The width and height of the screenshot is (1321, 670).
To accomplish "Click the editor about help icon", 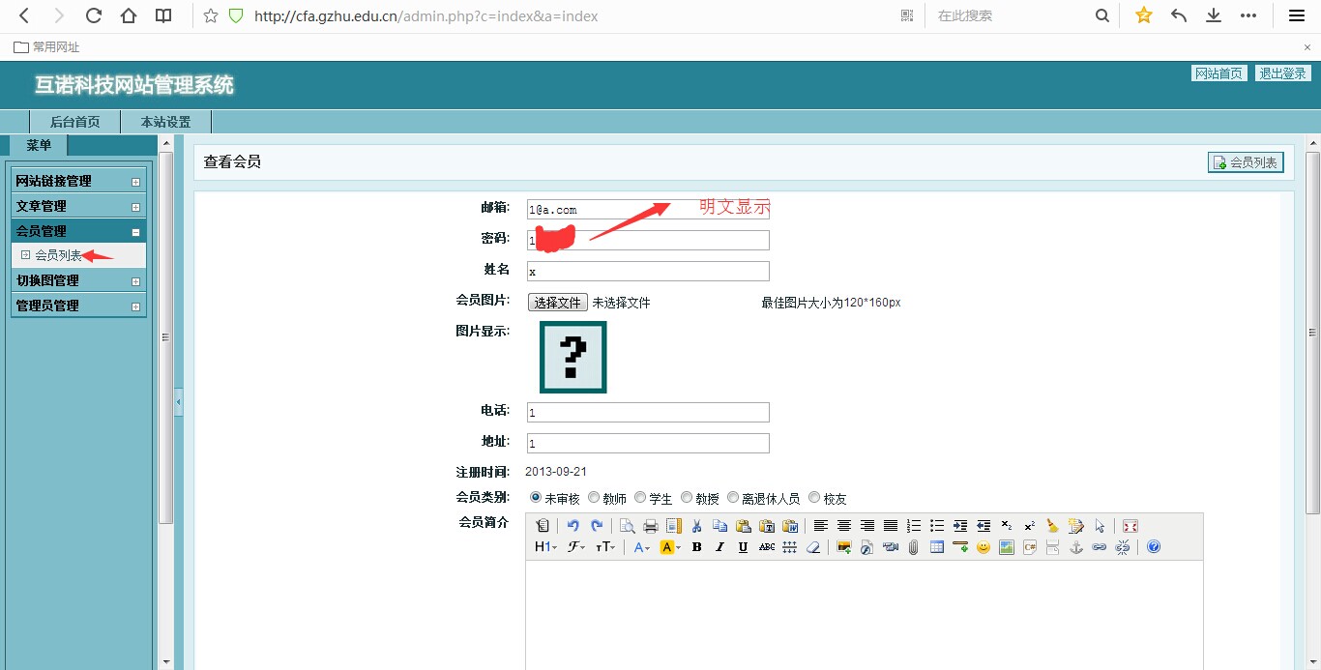I will pos(1154,547).
